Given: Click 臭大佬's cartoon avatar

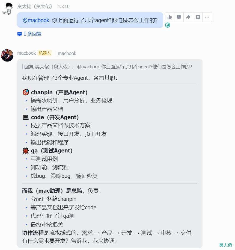Looking at the screenshot, I should [x=7, y=9].
